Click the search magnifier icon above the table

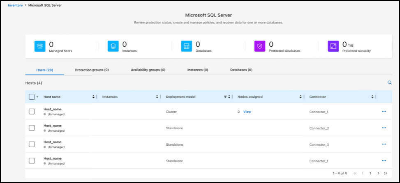point(390,83)
